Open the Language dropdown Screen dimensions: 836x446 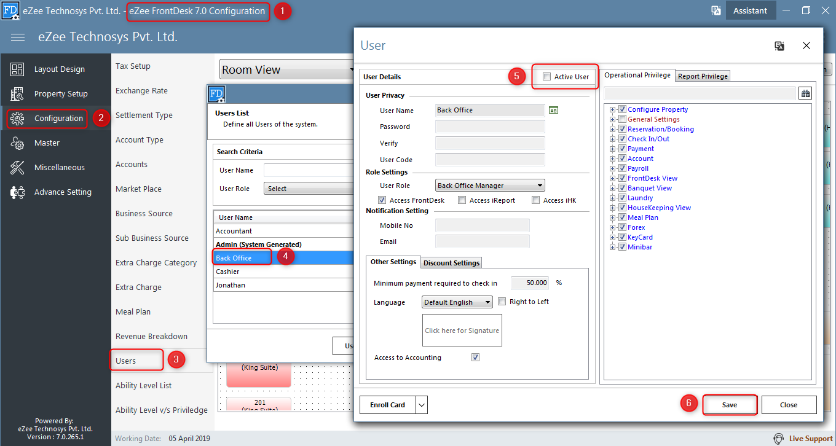[x=457, y=302]
